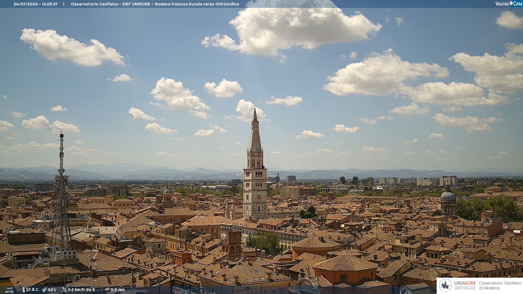This screenshot has width=523, height=294.
Task: Click the WeatherCam logo
Action: point(509,4)
